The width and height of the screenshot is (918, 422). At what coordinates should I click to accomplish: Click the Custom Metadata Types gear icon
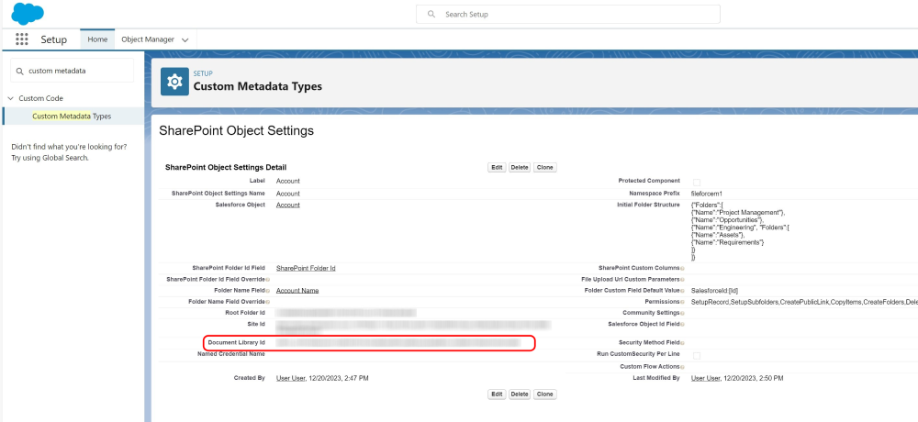coord(174,82)
